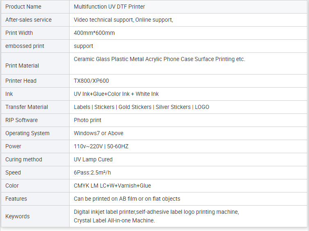This screenshot has width=309, height=231.
Task: Click the 400mm*600mm print width value
Action: (x=94, y=33)
